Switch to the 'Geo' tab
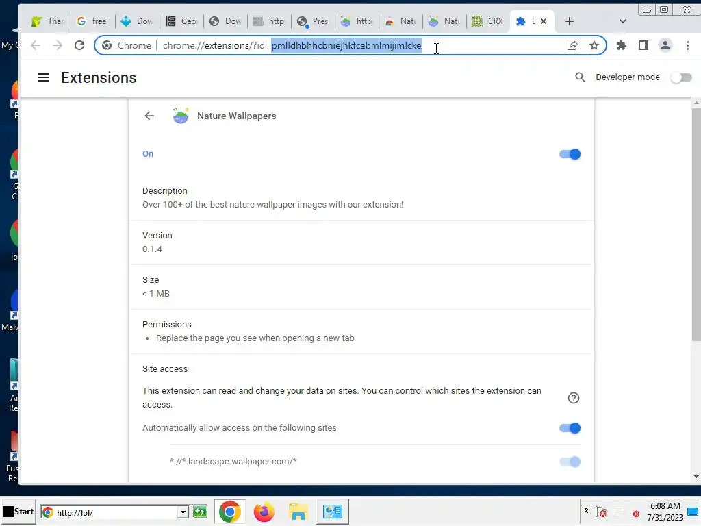 pos(181,21)
